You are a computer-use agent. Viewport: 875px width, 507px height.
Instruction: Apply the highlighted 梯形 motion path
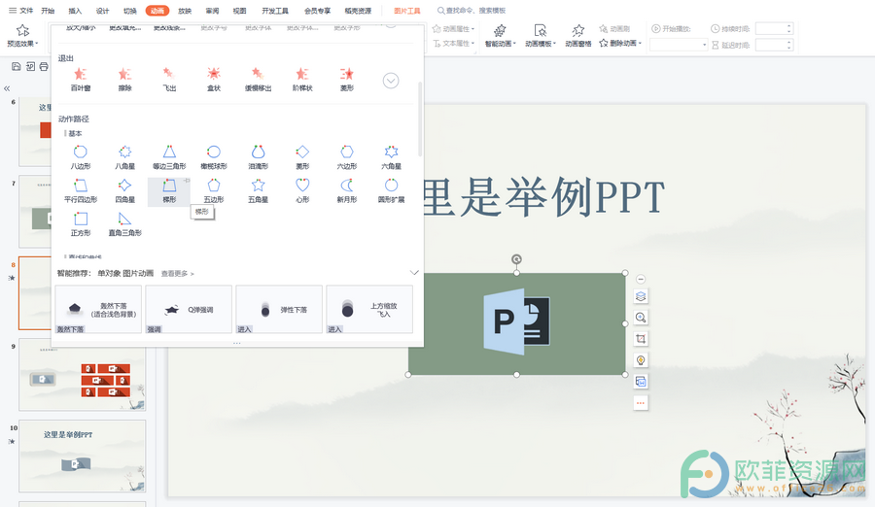pyautogui.click(x=169, y=191)
